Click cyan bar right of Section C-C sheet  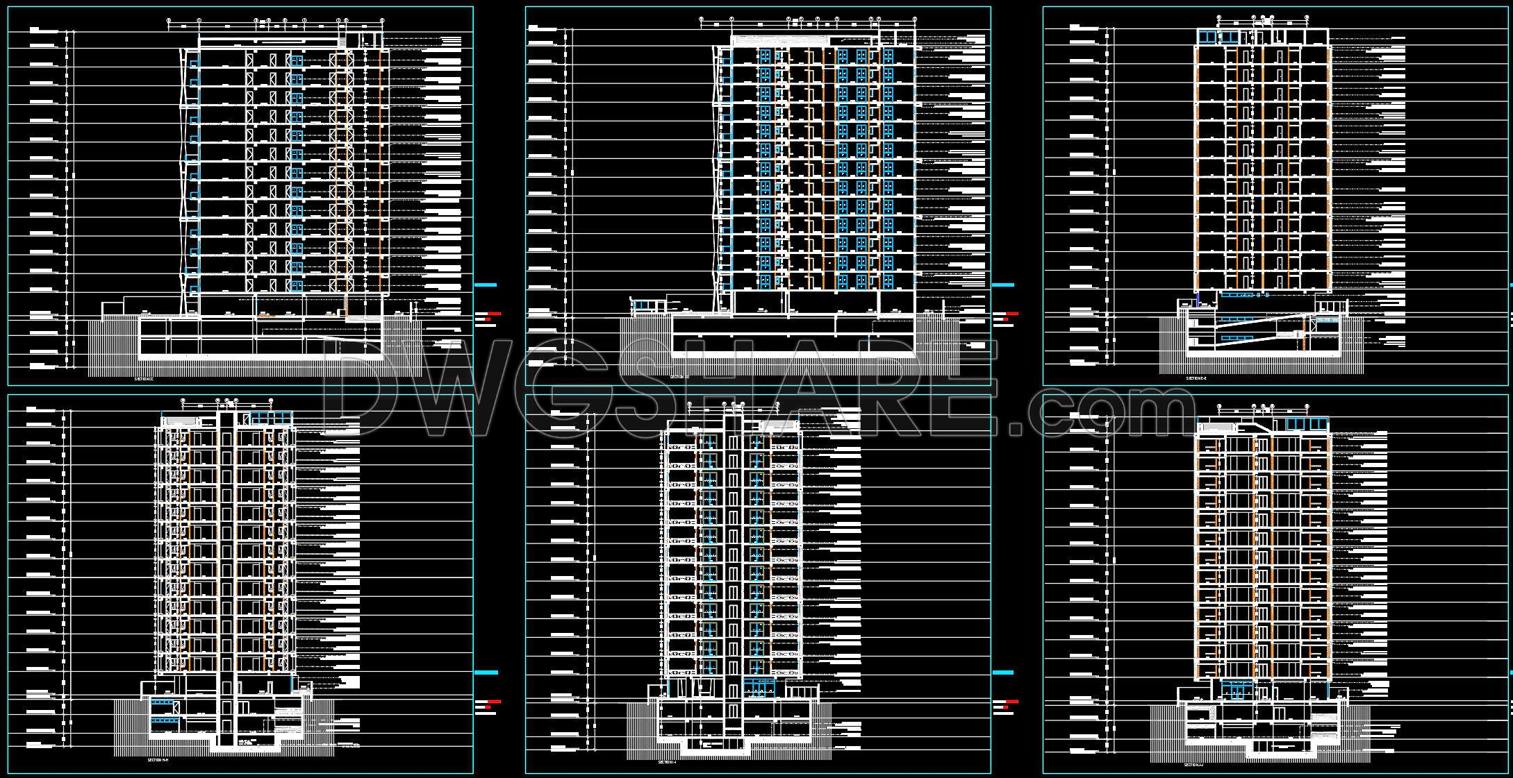pyautogui.click(x=486, y=285)
